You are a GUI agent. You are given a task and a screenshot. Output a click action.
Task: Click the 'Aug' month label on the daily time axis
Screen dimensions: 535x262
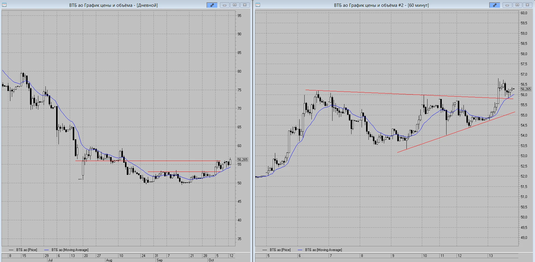point(109,260)
